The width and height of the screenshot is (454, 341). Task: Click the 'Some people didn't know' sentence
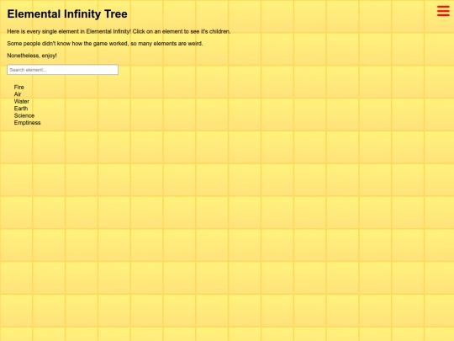click(105, 44)
